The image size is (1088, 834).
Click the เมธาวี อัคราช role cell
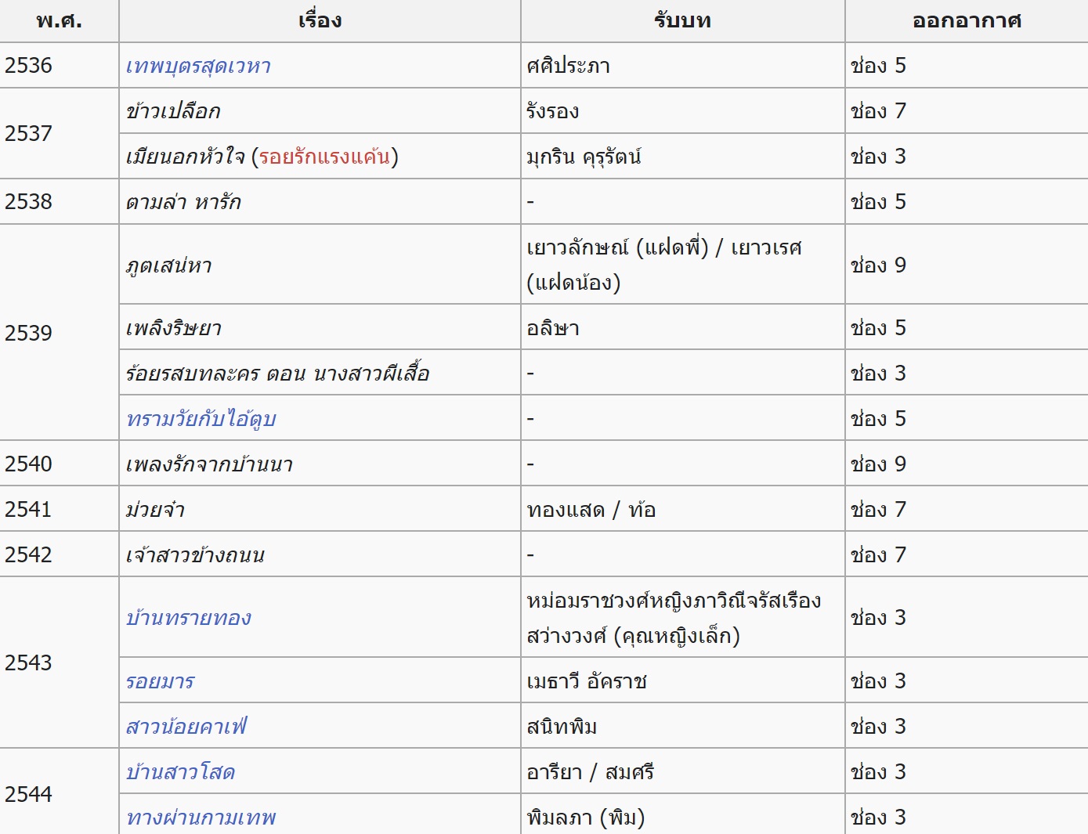[x=587, y=680]
